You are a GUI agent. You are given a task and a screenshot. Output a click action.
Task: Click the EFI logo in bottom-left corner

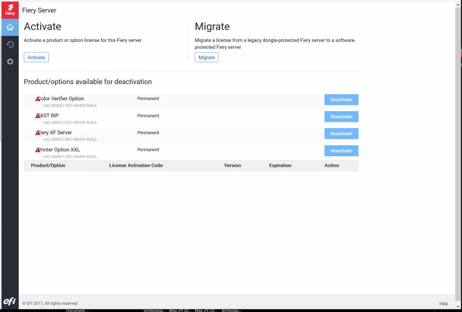[10, 302]
